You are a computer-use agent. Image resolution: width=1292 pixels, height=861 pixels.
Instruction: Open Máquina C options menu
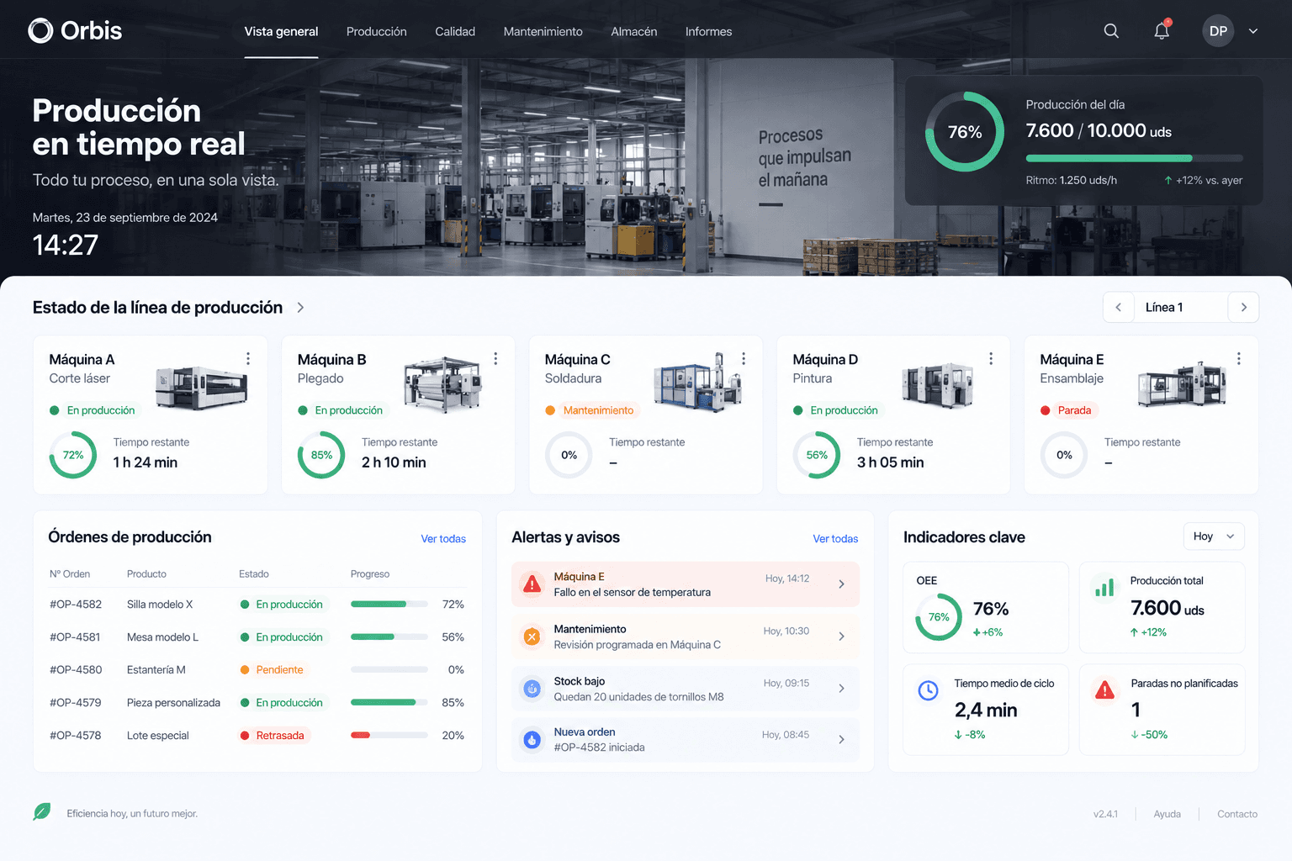(744, 359)
